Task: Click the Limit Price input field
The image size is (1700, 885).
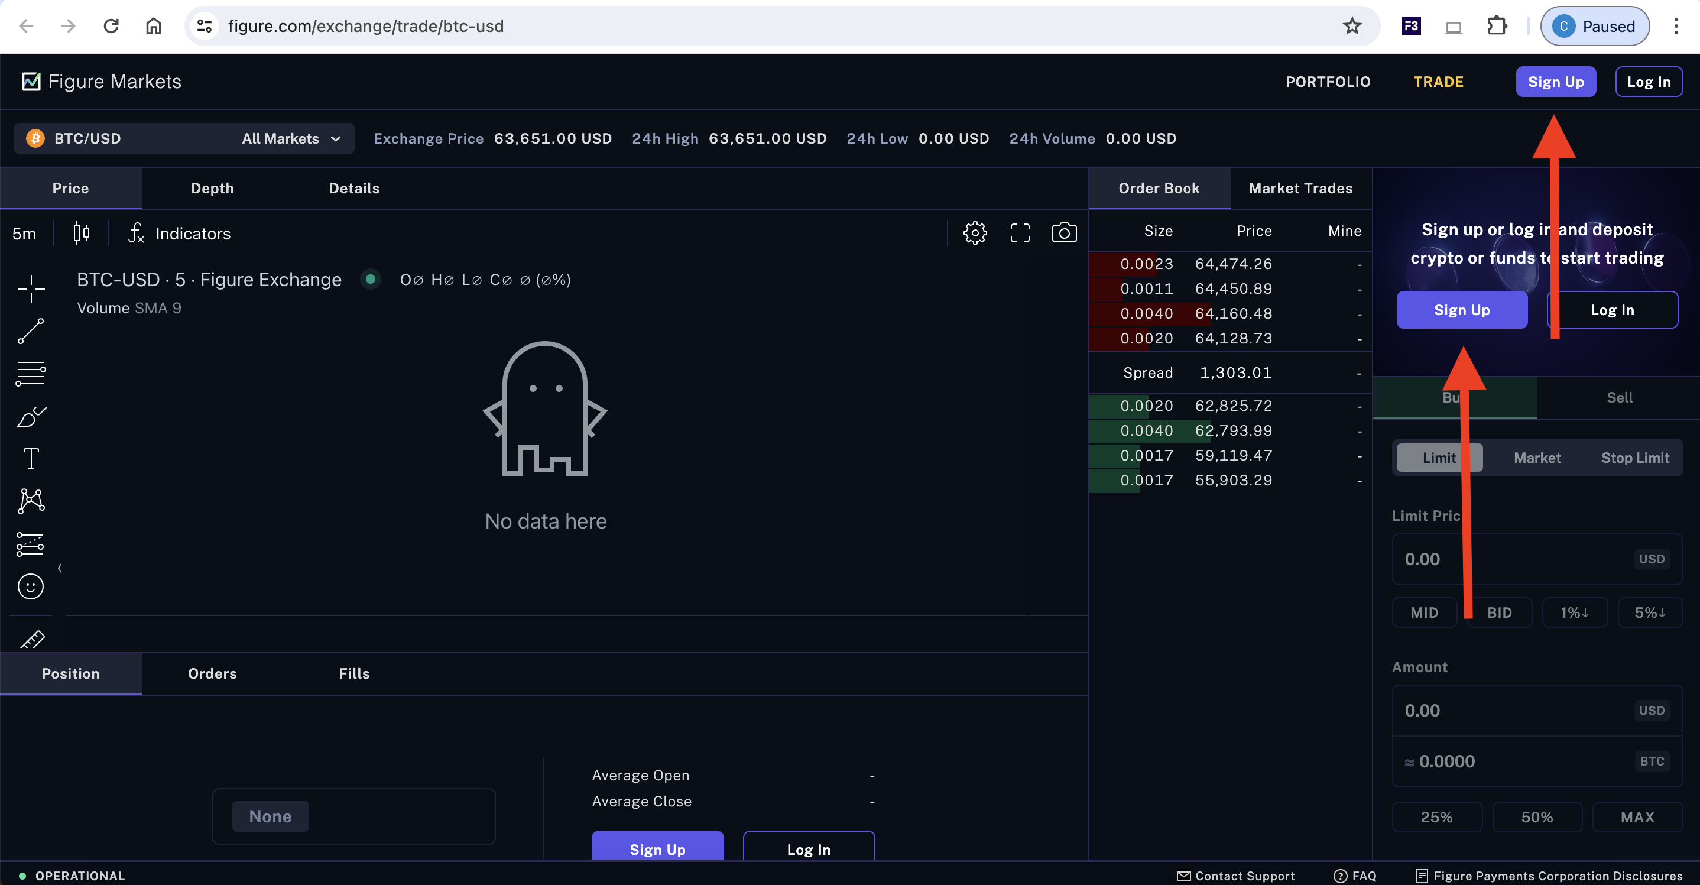Action: [x=1537, y=559]
